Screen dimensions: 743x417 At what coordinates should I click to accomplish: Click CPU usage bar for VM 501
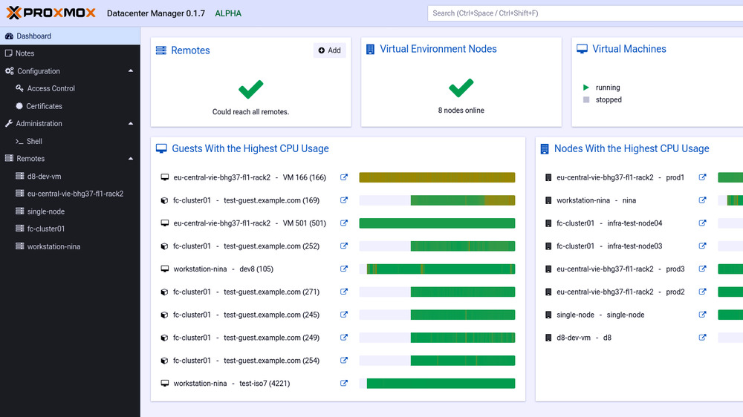pyautogui.click(x=437, y=223)
